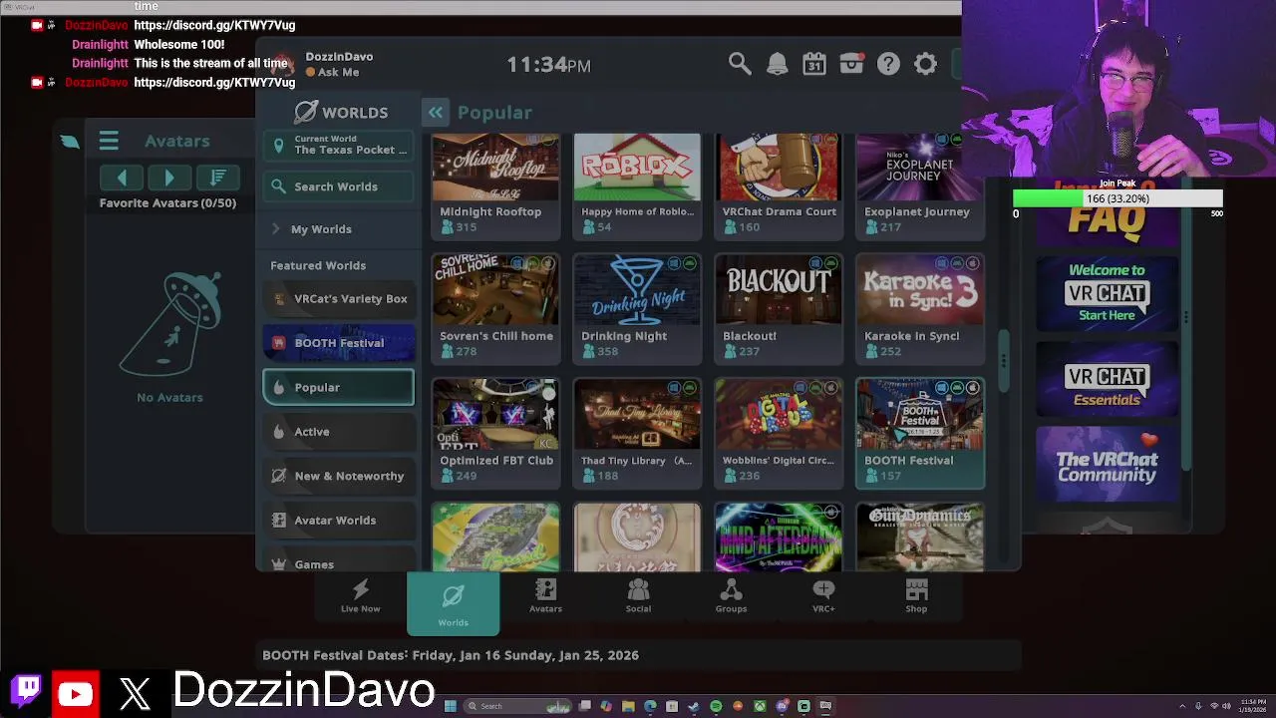Show hidden system tray icons
1276x718 pixels.
[1182, 706]
